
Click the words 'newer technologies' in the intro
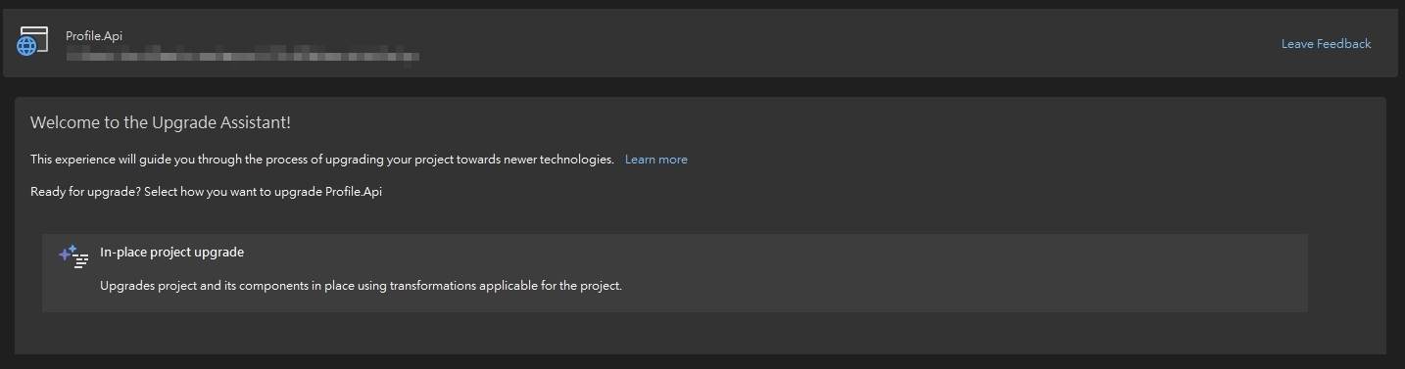tap(558, 159)
